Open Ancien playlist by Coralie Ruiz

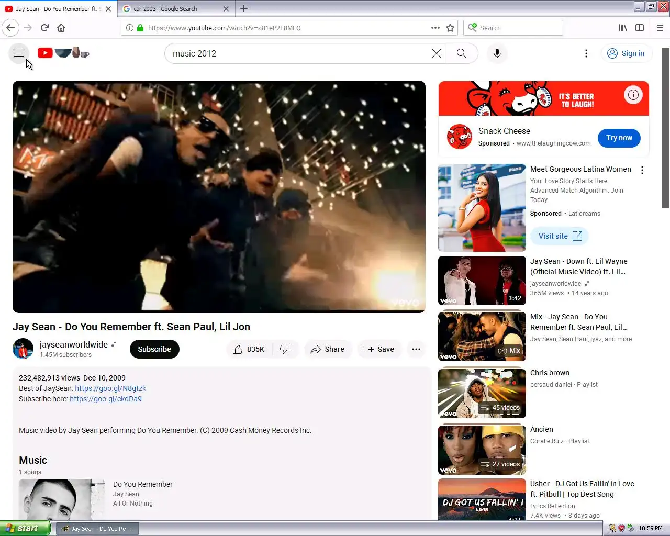coord(482,450)
